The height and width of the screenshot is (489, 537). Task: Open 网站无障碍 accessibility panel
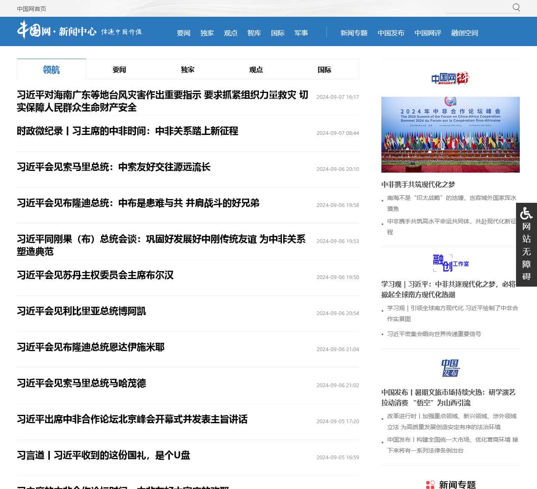coord(527,245)
